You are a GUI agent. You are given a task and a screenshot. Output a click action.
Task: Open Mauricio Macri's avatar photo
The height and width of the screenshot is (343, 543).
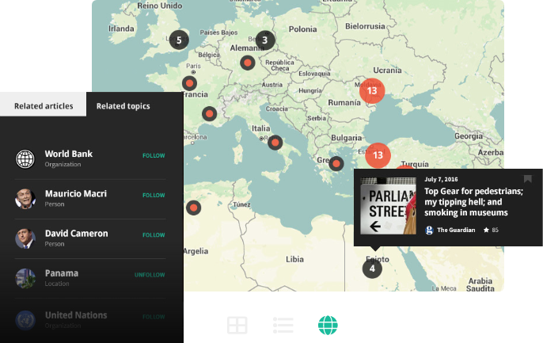tap(25, 199)
